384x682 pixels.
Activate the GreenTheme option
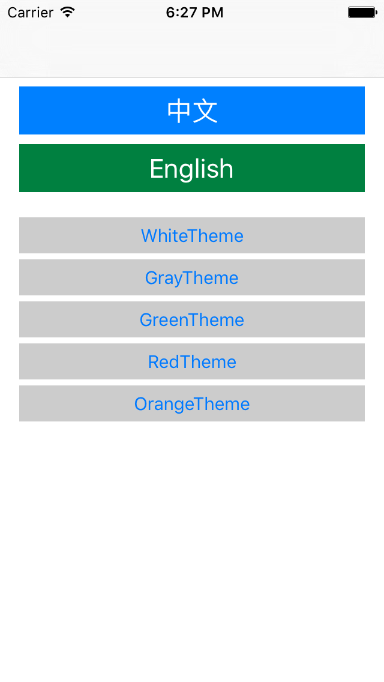192,319
